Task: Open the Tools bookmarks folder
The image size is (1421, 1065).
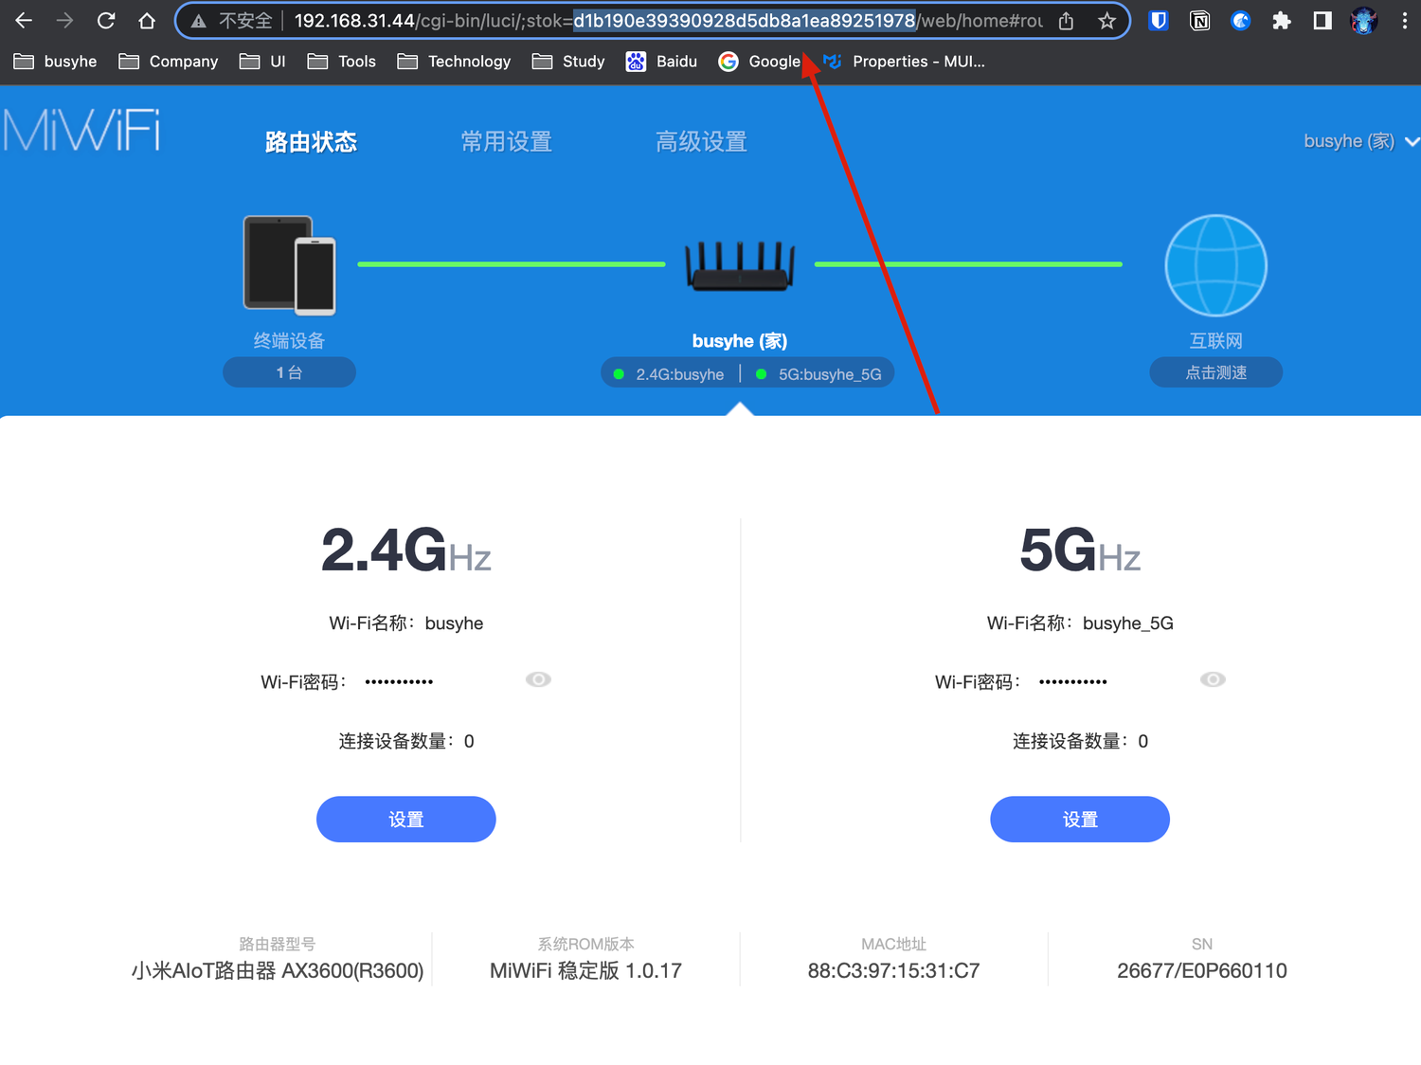Action: [x=342, y=62]
